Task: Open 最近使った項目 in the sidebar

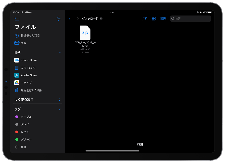Action: (x=38, y=35)
